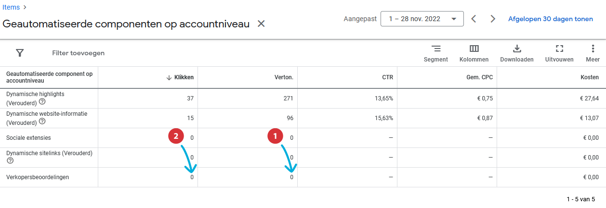Open help for Dynamische website-informatie

tap(42, 122)
